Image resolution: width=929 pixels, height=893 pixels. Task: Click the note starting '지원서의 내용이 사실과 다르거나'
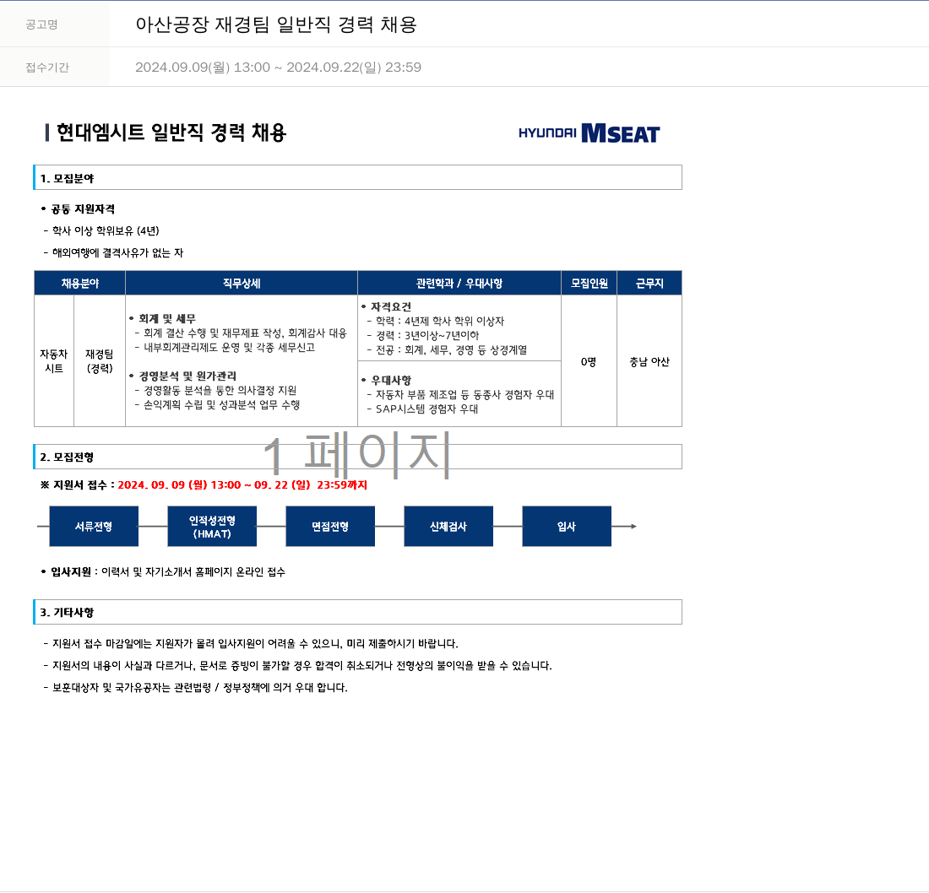pyautogui.click(x=302, y=666)
